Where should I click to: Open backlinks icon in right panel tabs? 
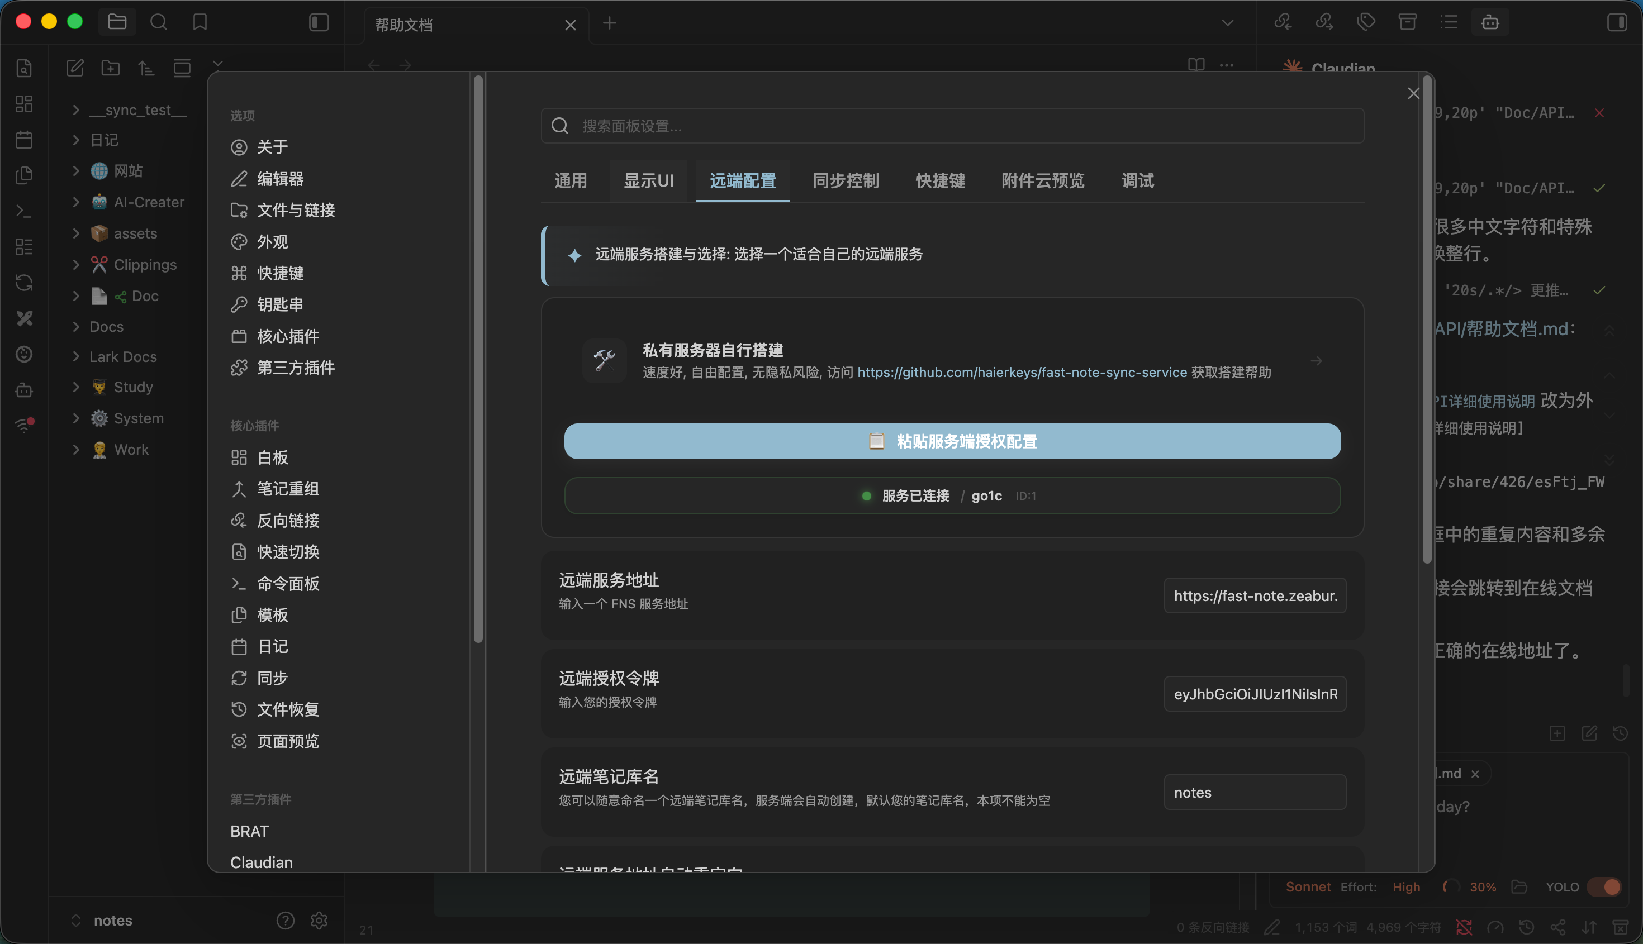coord(1283,22)
